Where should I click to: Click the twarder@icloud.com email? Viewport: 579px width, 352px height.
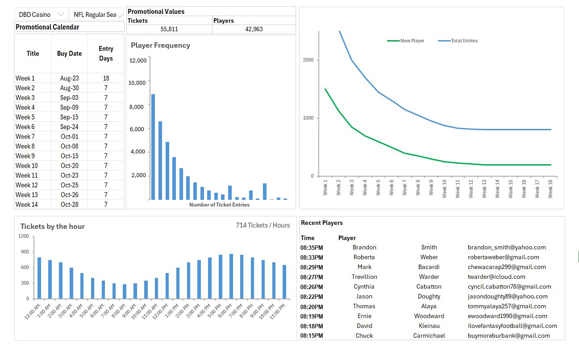pyautogui.click(x=496, y=277)
